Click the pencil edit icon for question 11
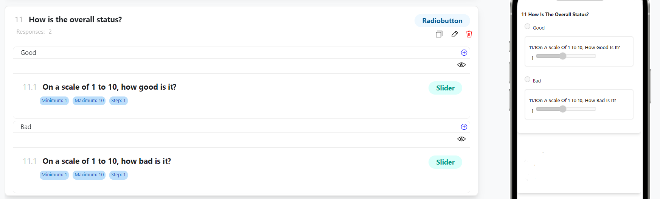Screen dimensions: 660x199 (455, 34)
